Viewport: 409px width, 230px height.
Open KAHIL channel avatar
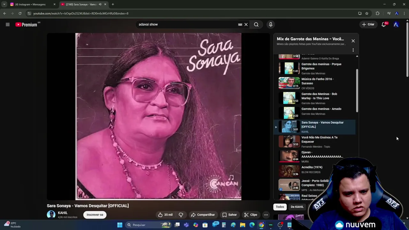click(51, 215)
